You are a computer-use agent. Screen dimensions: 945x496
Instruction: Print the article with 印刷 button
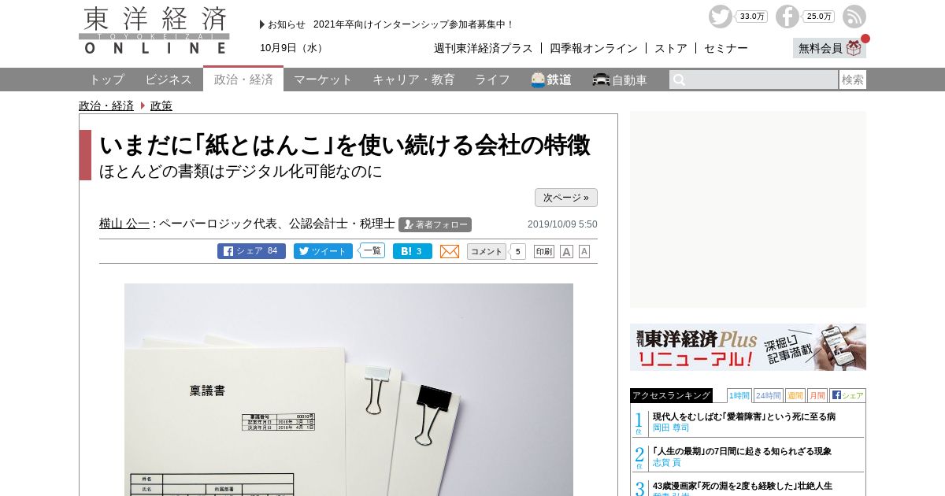(x=544, y=251)
